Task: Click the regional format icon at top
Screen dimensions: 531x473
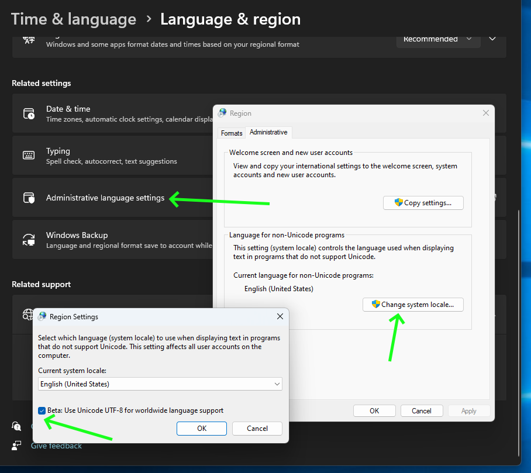Action: point(29,40)
